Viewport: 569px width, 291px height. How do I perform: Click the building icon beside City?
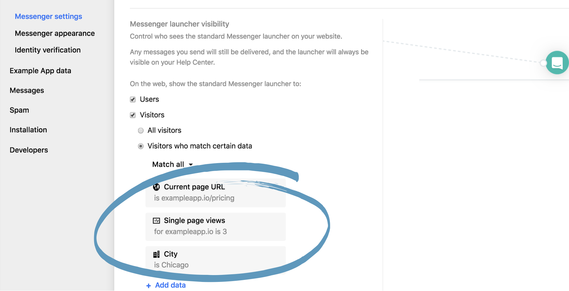click(x=156, y=254)
